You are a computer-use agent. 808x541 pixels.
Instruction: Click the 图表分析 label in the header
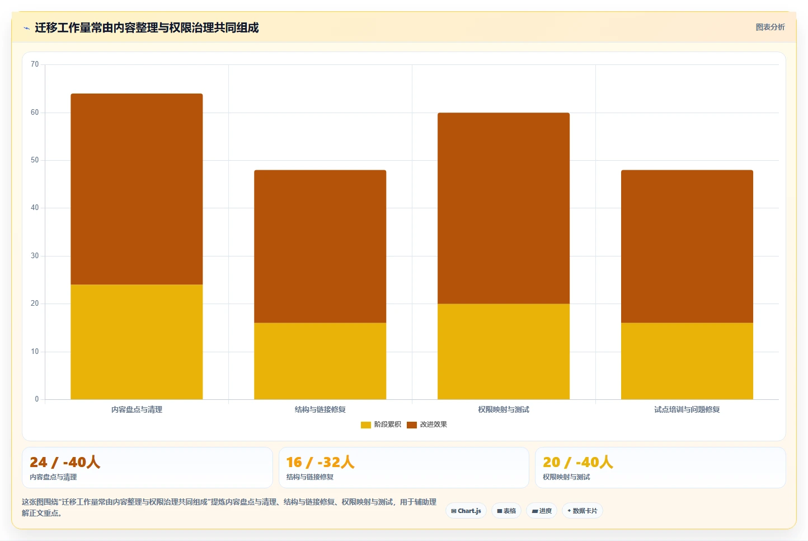point(770,27)
